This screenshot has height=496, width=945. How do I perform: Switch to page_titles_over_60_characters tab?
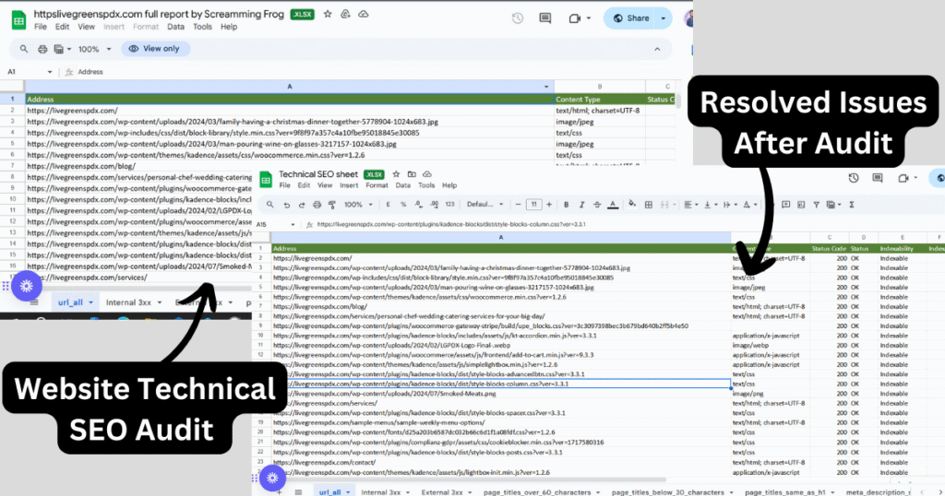537,491
